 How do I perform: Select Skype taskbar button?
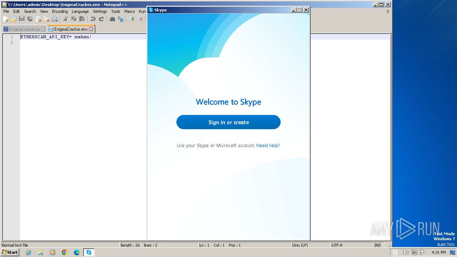tap(89, 252)
